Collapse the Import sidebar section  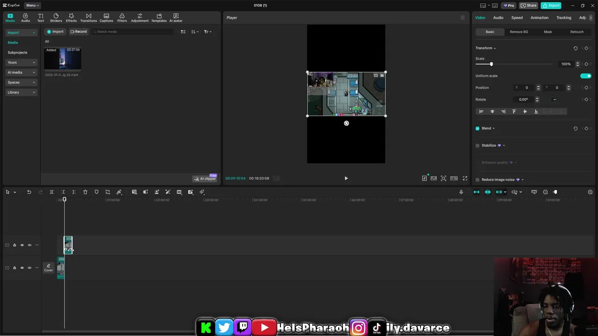[21, 33]
